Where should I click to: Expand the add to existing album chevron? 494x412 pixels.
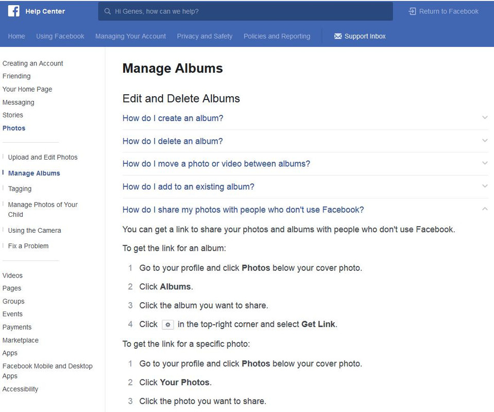tap(485, 186)
